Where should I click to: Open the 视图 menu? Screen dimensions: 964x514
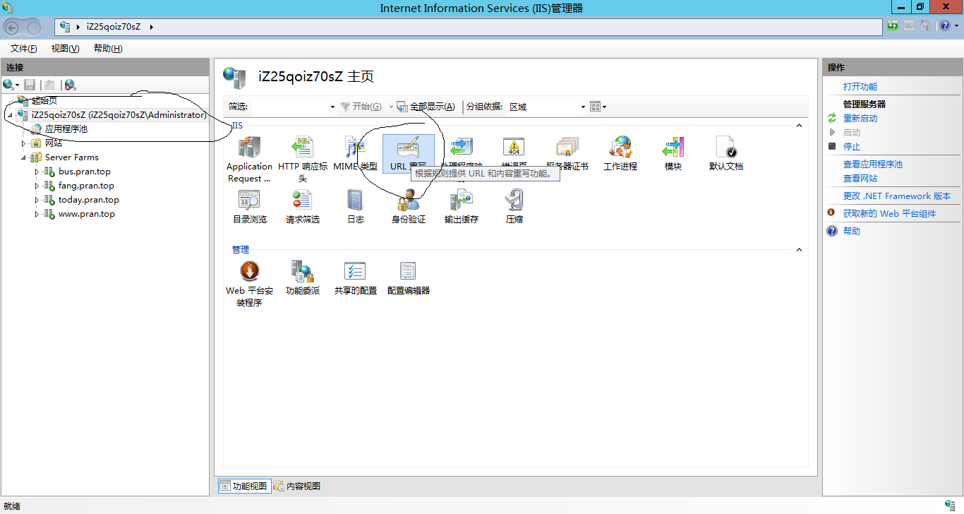[65, 49]
